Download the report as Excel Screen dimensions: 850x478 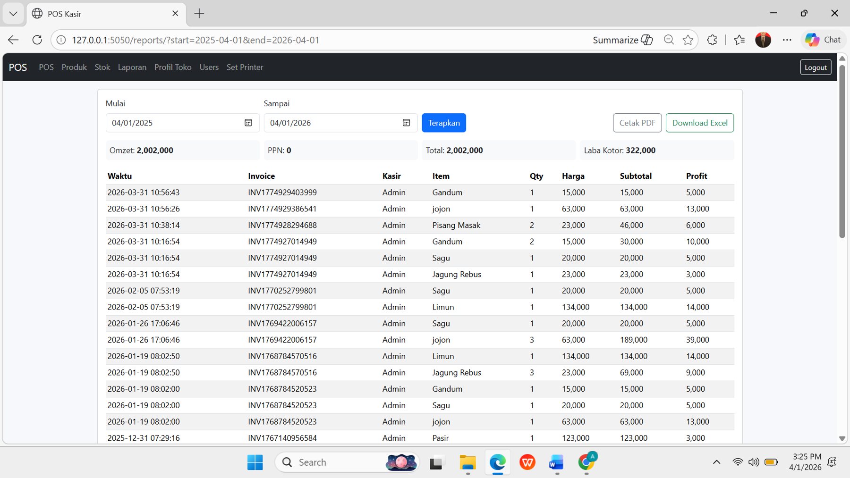click(700, 123)
